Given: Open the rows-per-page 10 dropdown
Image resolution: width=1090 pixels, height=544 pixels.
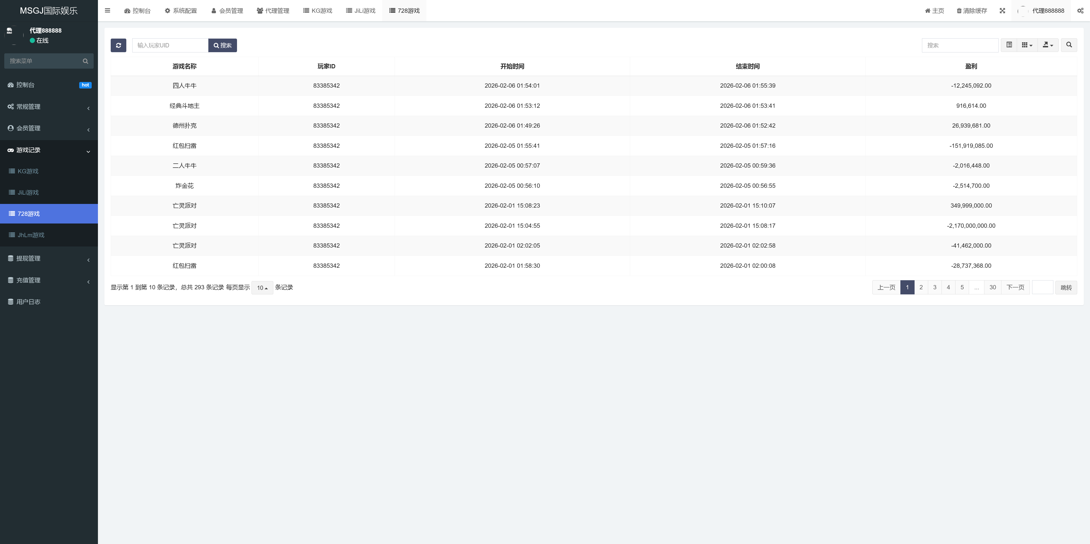Looking at the screenshot, I should click(x=262, y=287).
